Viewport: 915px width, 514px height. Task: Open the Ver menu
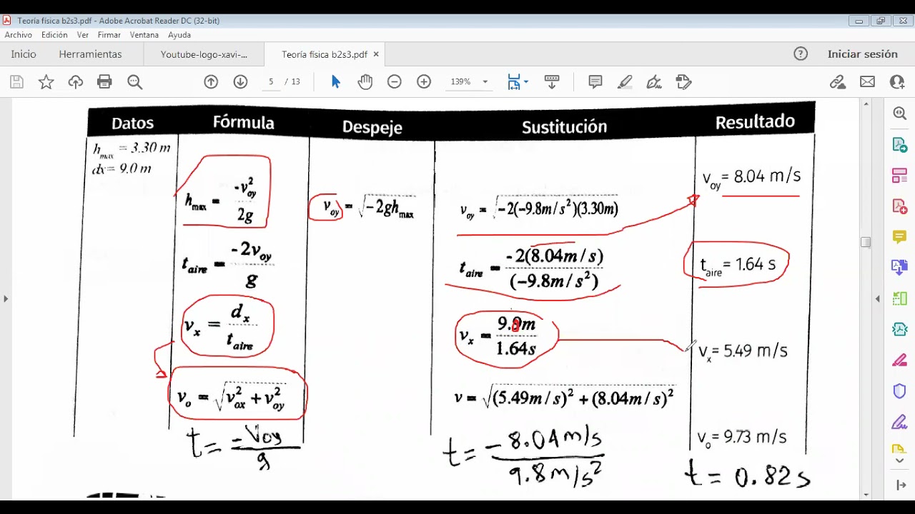click(83, 35)
